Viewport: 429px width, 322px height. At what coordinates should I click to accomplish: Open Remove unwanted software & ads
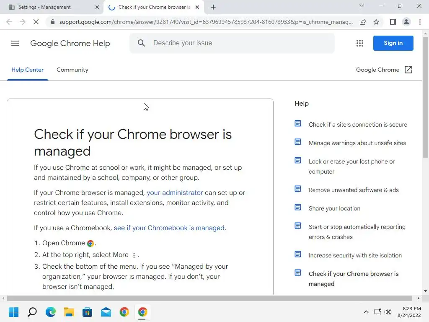tap(354, 190)
